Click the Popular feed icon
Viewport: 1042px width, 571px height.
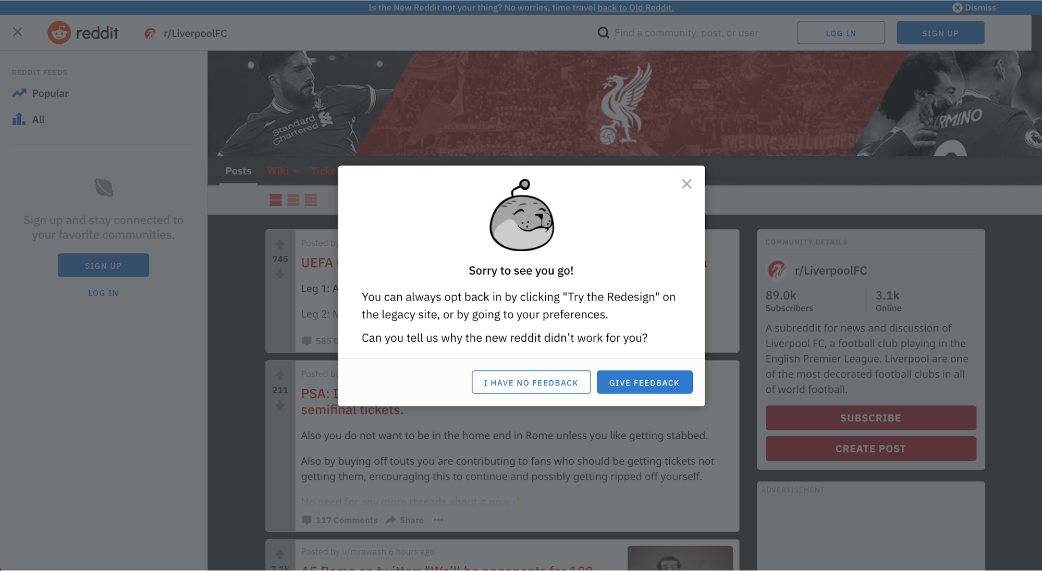[19, 93]
